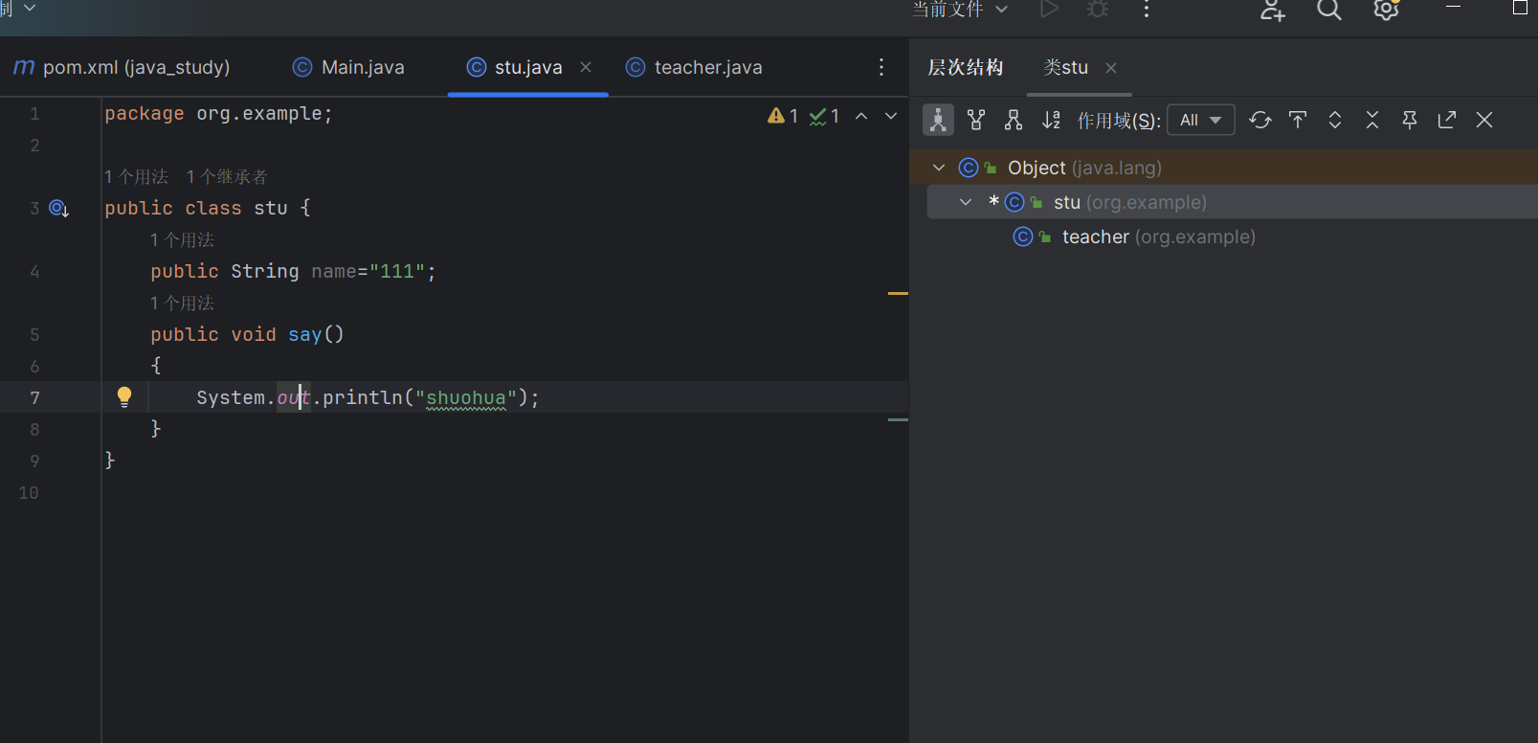The width and height of the screenshot is (1538, 743).
Task: Click the say method name
Action: pyautogui.click(x=305, y=334)
